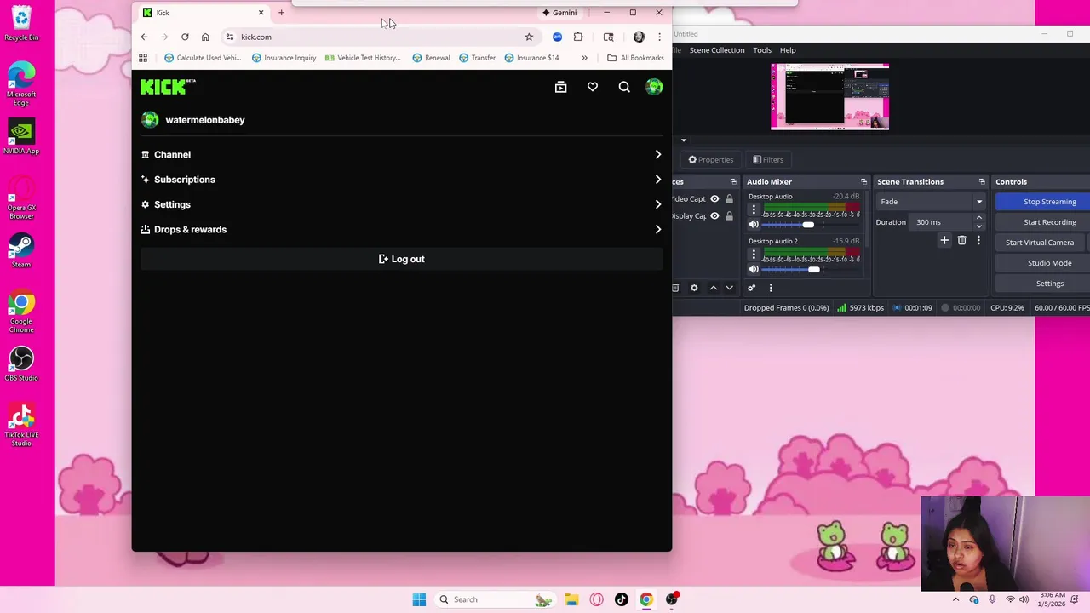1090x613 pixels.
Task: Open the Renewal bookmark
Action: point(431,58)
